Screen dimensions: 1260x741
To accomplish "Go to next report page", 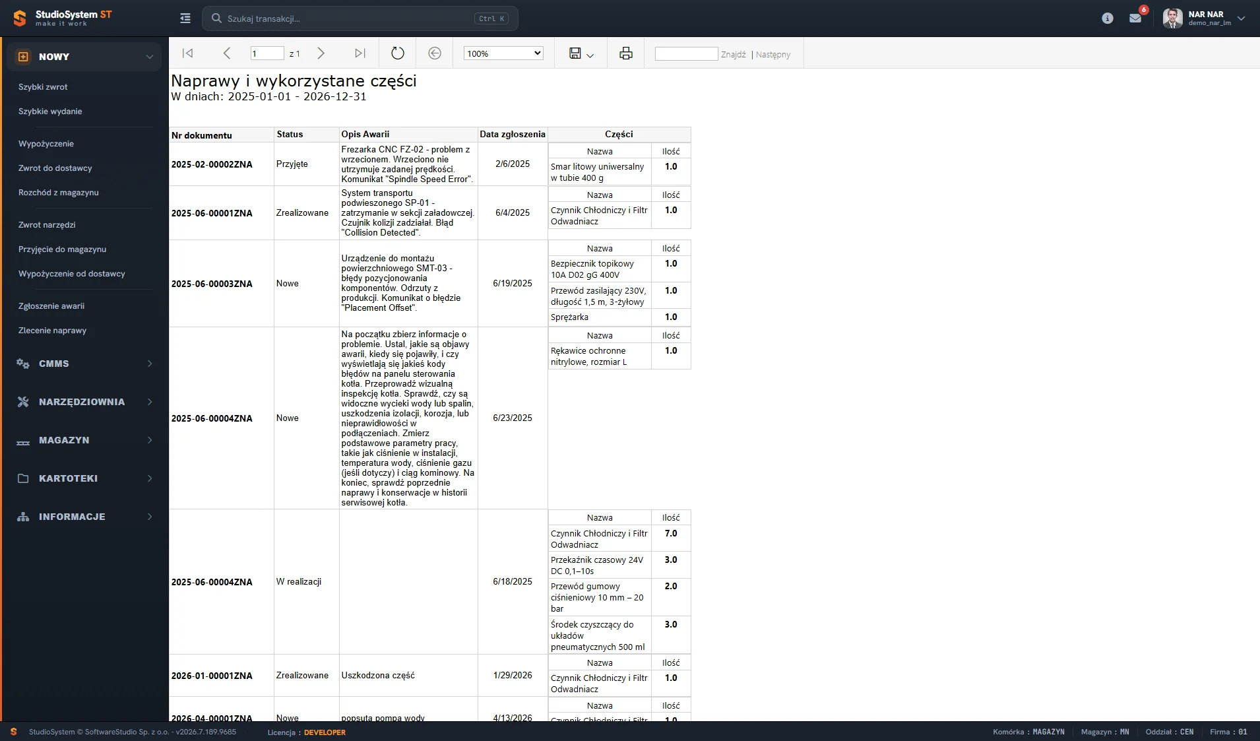I will (321, 53).
